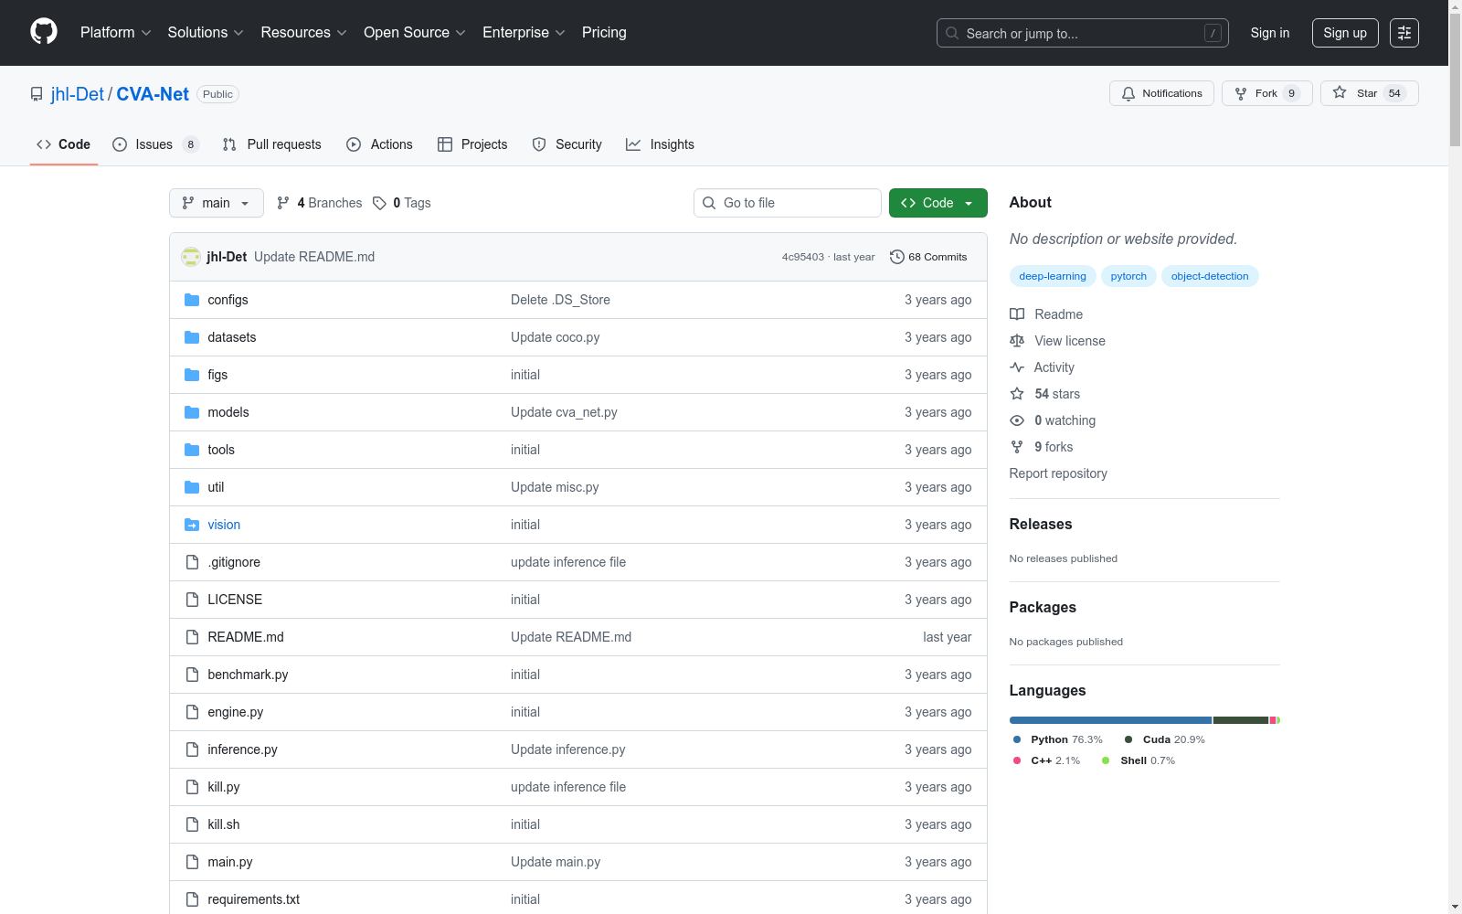Open the main branch selector dropdown

(x=217, y=203)
